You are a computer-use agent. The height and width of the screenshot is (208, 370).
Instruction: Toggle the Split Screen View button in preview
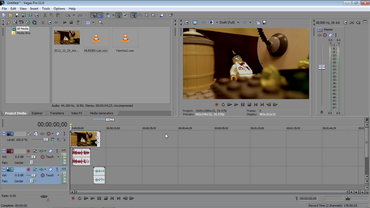click(x=211, y=22)
